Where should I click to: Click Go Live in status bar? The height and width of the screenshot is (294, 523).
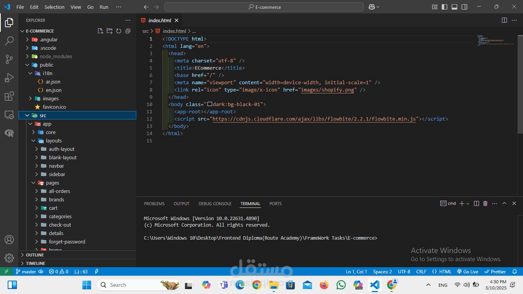468,271
